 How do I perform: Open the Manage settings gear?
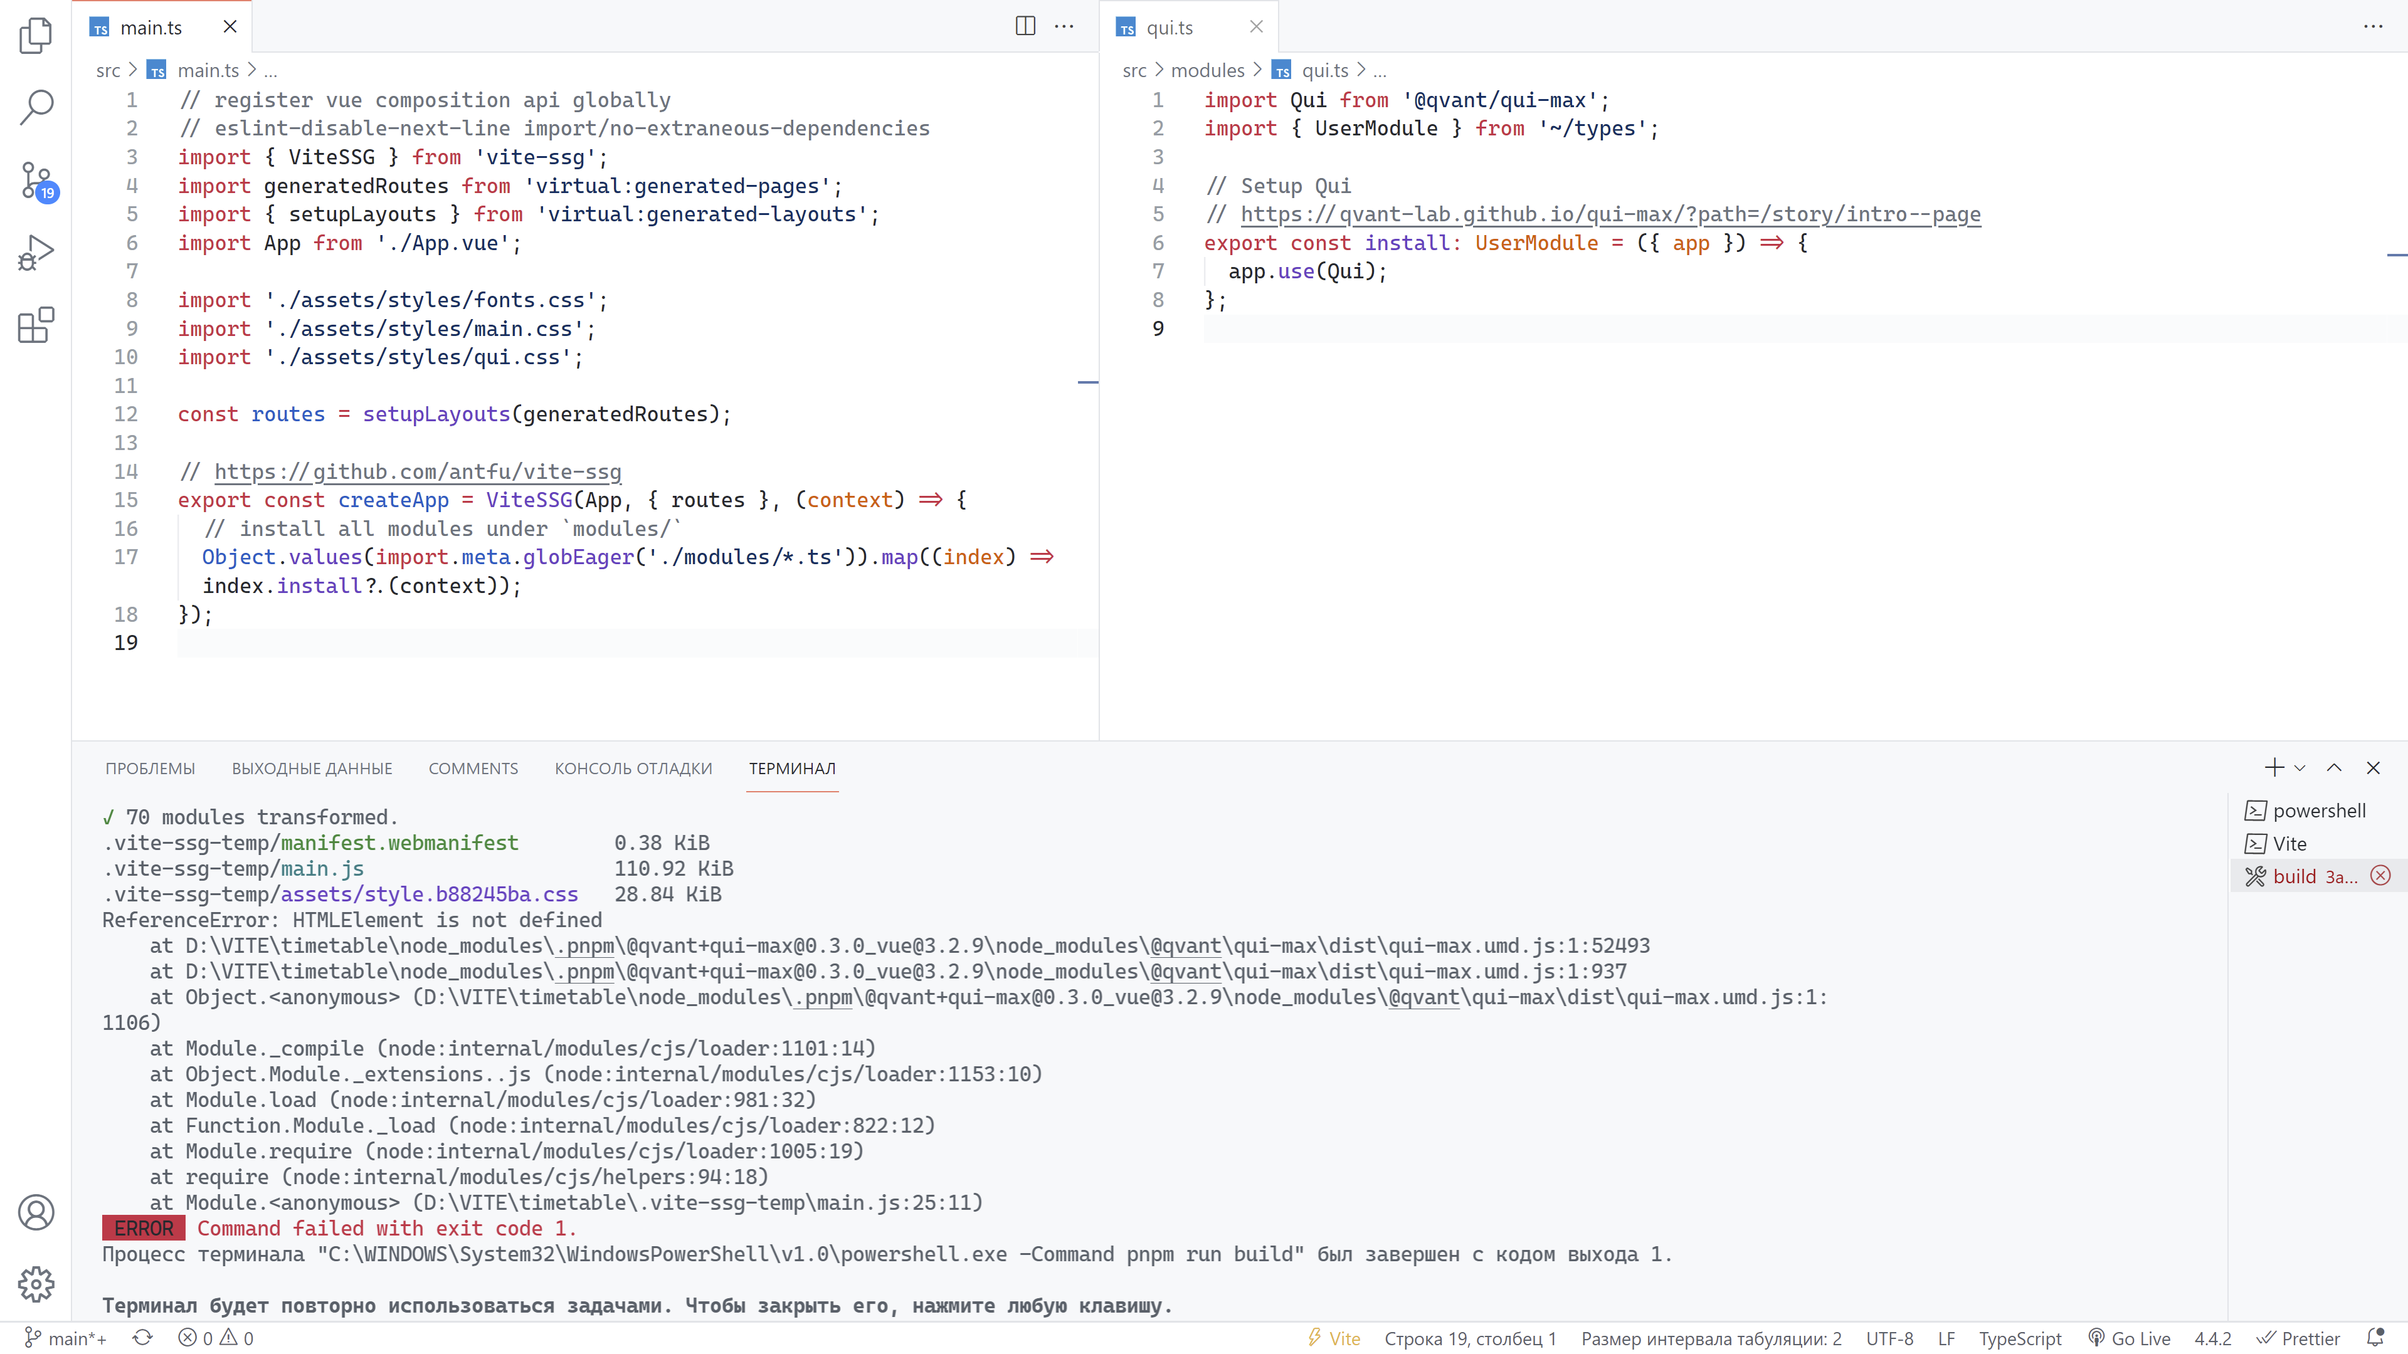(36, 1285)
